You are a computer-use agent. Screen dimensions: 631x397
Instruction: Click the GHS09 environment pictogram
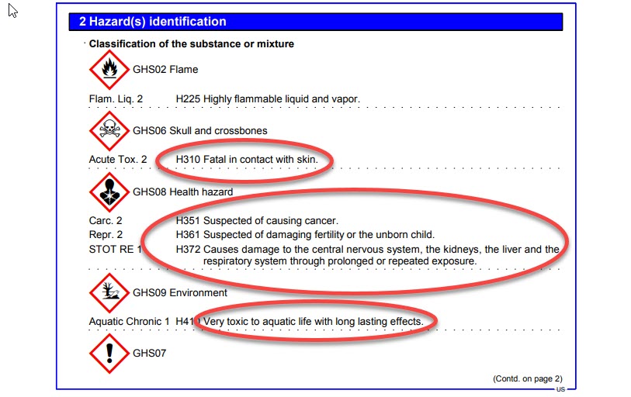point(109,292)
